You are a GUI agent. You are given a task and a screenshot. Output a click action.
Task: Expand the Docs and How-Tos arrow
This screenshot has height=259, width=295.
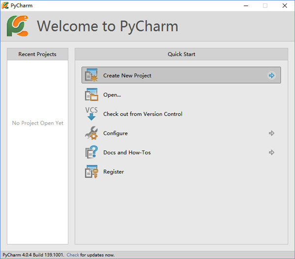pyautogui.click(x=271, y=152)
